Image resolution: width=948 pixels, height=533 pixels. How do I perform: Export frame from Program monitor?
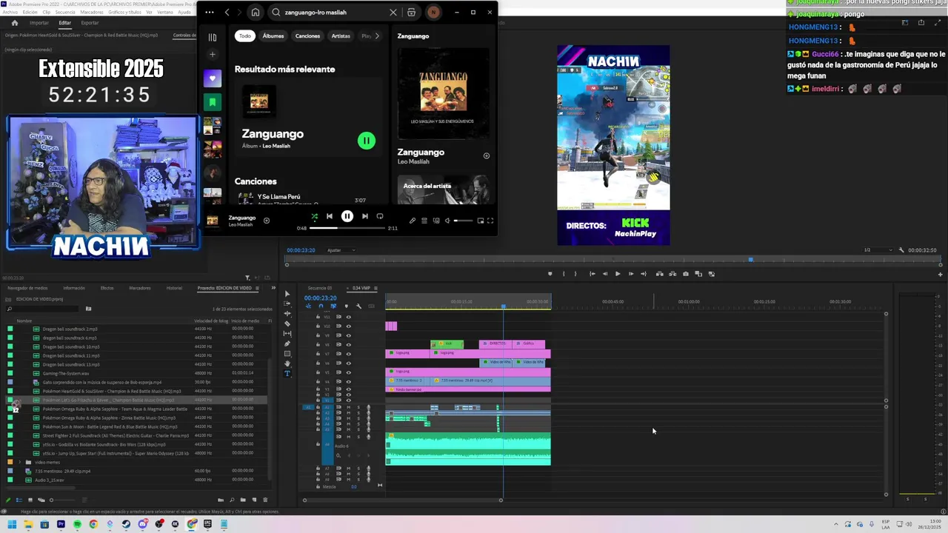coord(685,274)
